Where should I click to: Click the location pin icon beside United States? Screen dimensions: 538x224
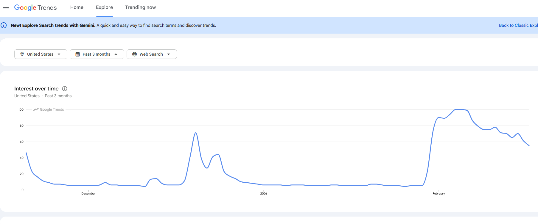[x=22, y=54]
